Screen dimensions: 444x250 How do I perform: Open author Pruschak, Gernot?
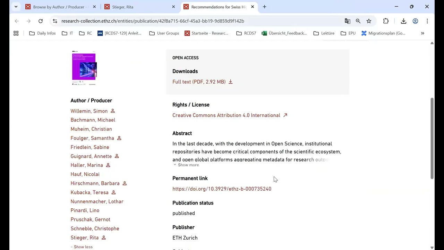click(91, 219)
